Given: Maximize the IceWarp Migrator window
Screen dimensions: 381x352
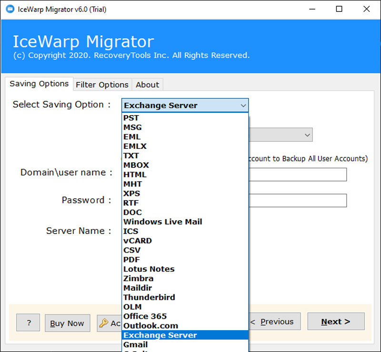Looking at the screenshot, I should pos(339,9).
